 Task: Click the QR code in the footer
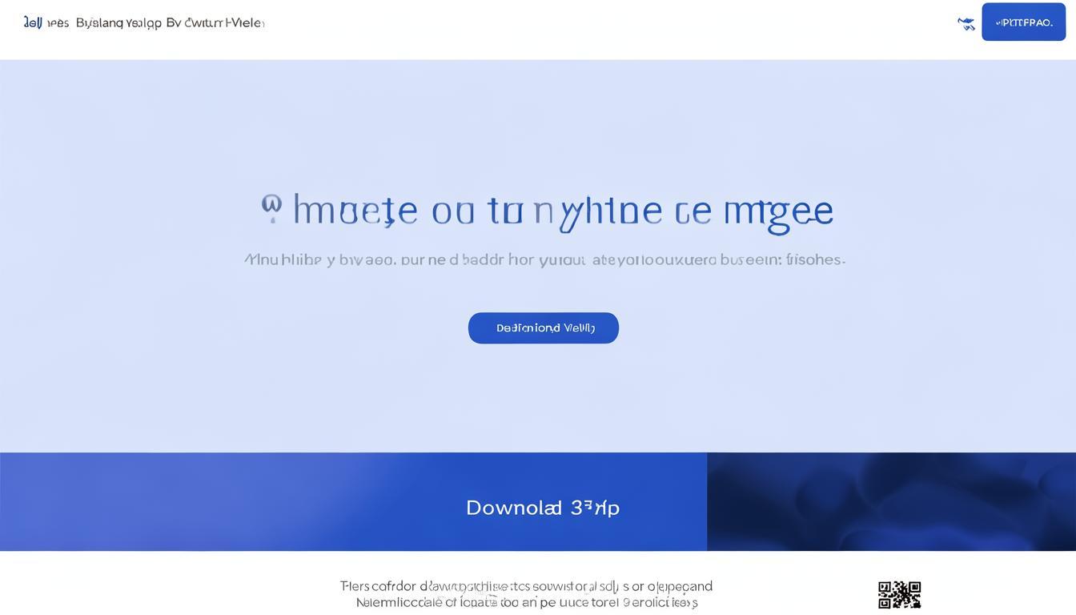899,595
